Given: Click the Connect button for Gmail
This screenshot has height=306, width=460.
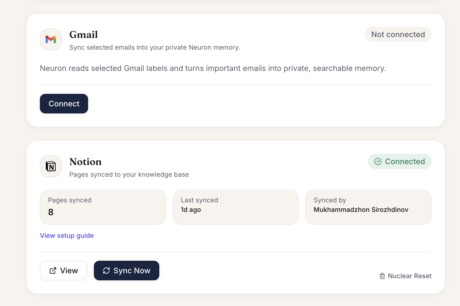Looking at the screenshot, I should (64, 104).
